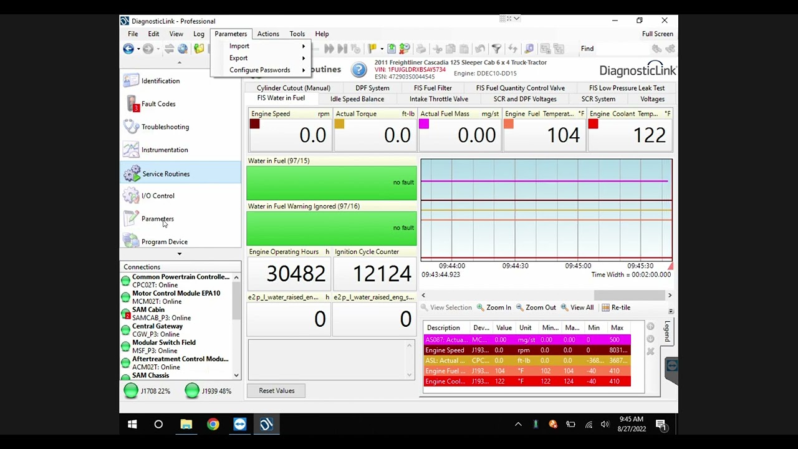Open the Log menu
The image size is (798, 449).
tap(199, 34)
